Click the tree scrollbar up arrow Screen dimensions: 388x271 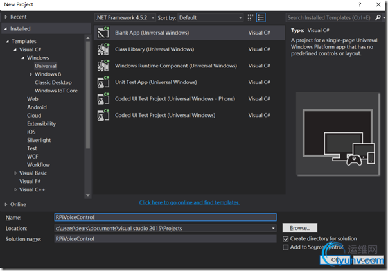[88, 38]
